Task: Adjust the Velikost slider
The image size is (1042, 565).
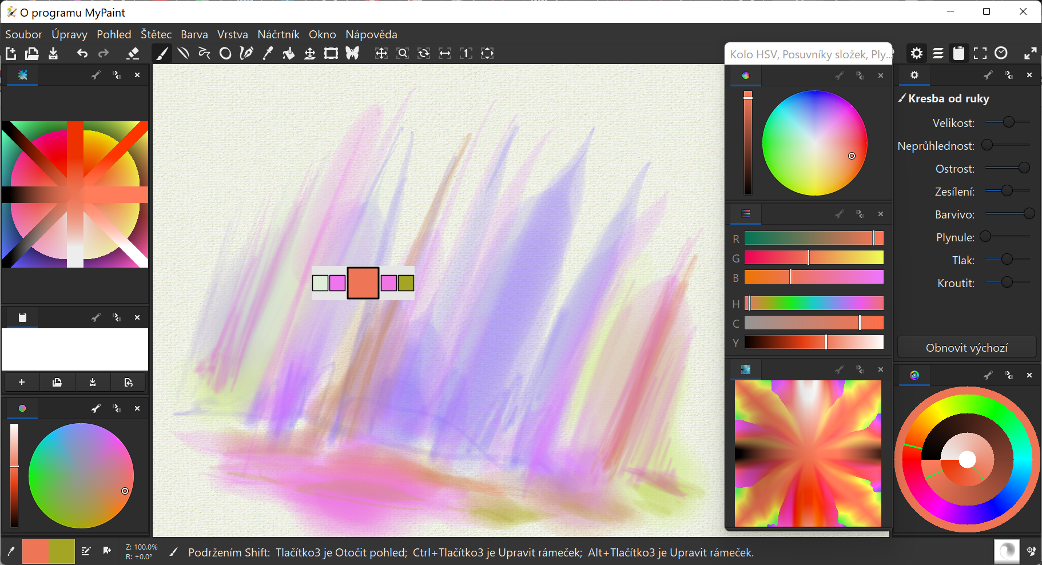Action: (1008, 122)
